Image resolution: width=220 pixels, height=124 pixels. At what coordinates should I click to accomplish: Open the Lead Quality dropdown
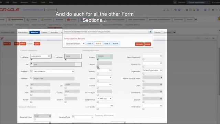point(105,106)
